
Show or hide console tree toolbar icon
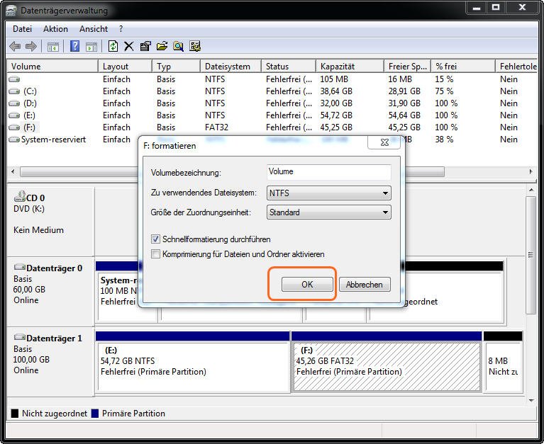[x=52, y=46]
